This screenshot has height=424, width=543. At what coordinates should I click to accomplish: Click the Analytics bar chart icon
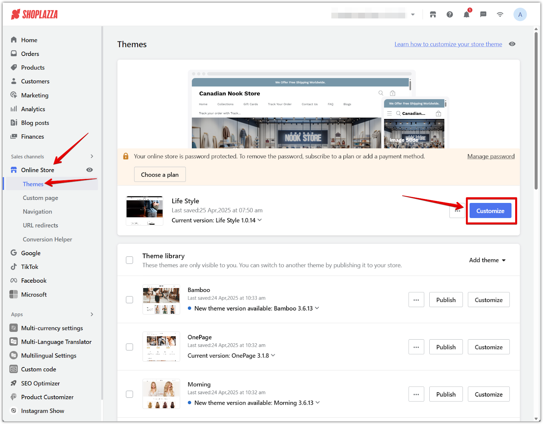click(x=14, y=109)
